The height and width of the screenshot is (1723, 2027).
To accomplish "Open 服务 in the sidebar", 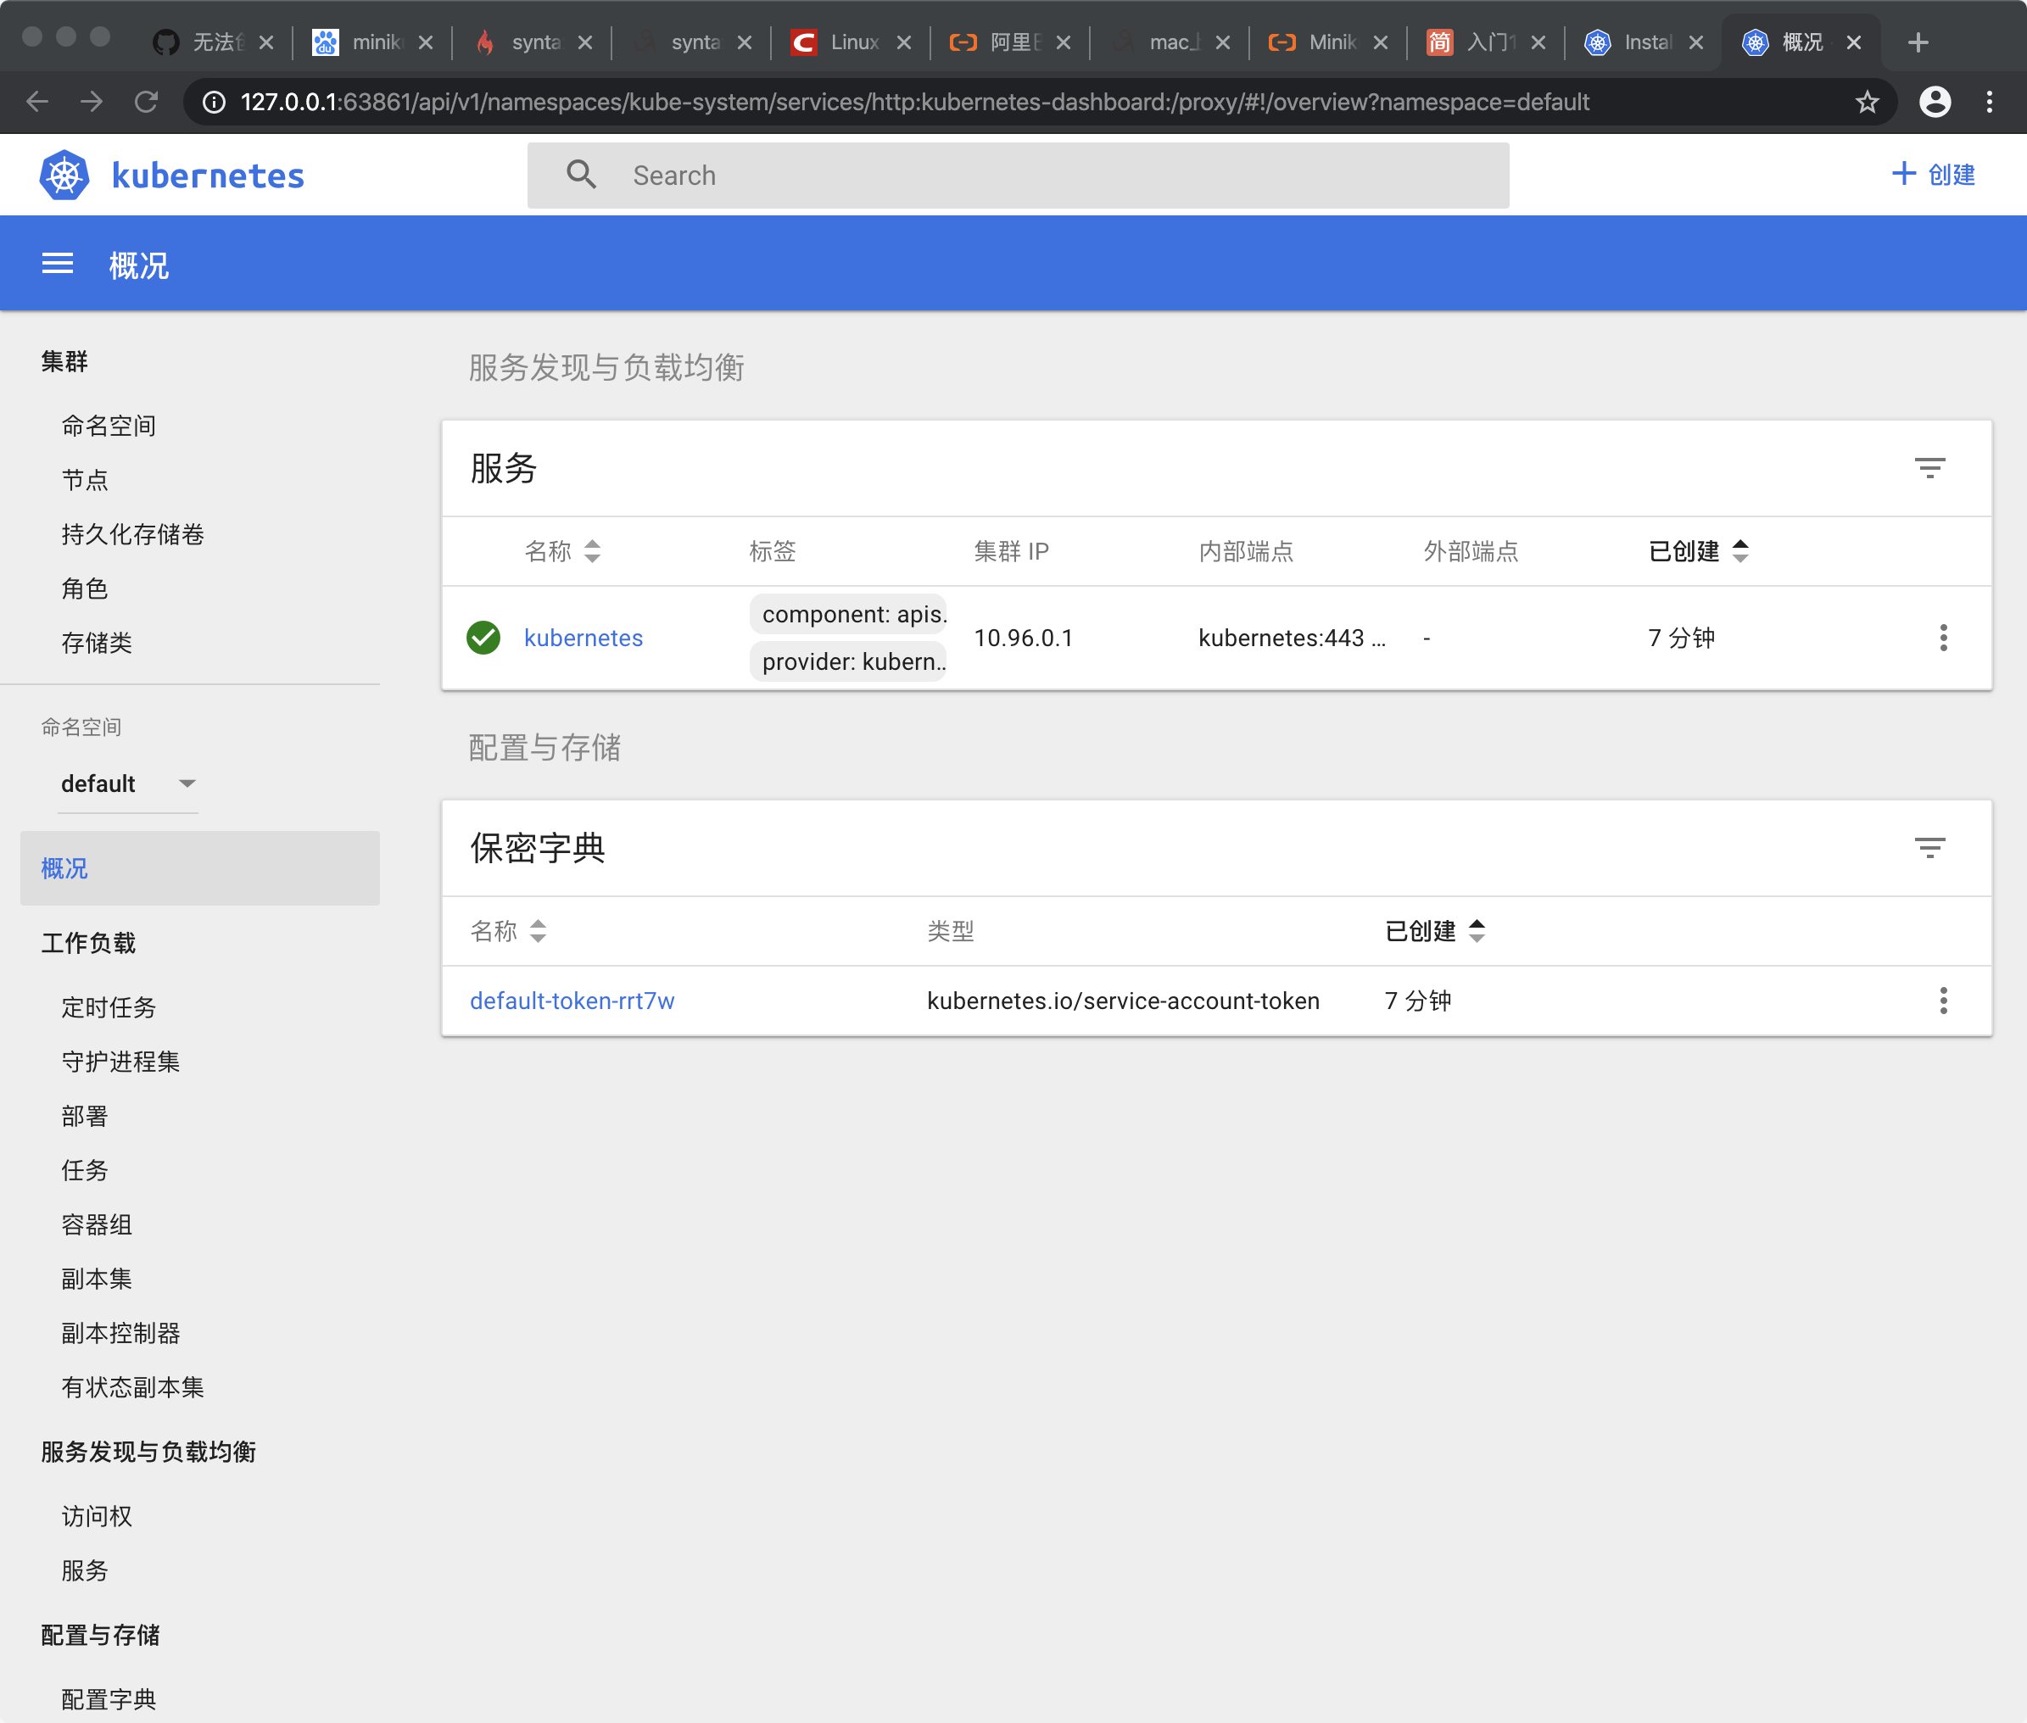I will click(85, 1570).
